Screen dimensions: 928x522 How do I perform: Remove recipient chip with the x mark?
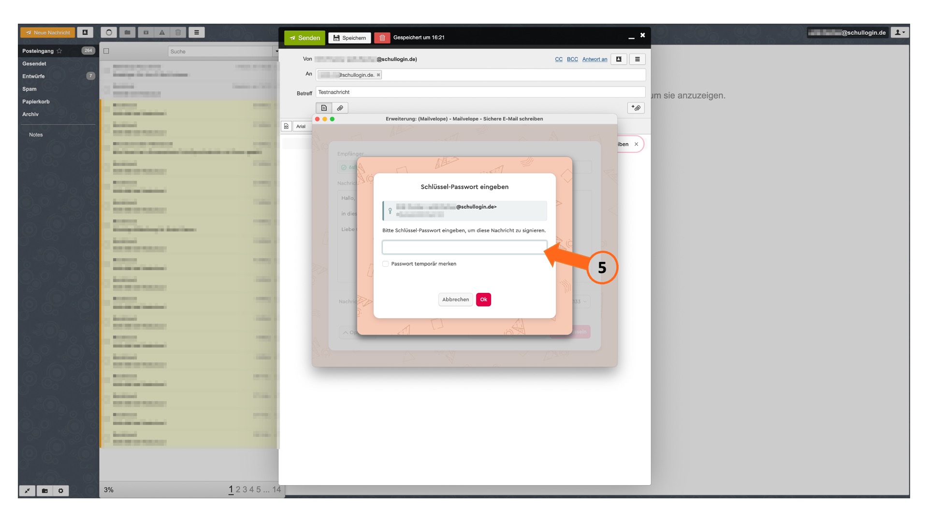click(x=378, y=75)
